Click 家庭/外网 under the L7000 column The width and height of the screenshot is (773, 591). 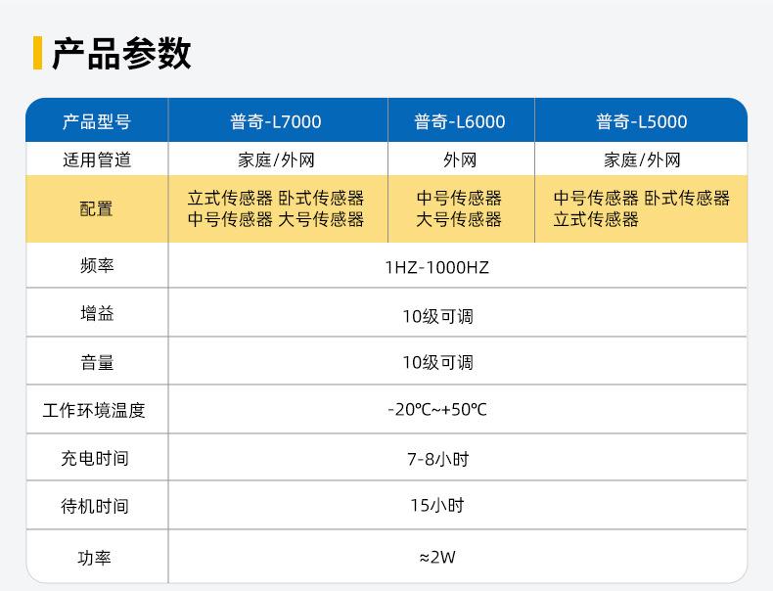tap(276, 159)
